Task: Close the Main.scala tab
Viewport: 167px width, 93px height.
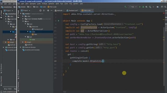Action: pyautogui.click(x=92, y=10)
